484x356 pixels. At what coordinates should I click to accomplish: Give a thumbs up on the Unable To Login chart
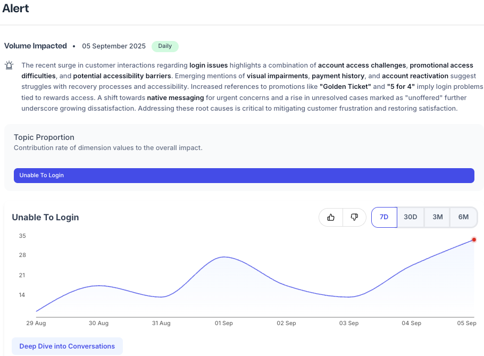tap(330, 217)
